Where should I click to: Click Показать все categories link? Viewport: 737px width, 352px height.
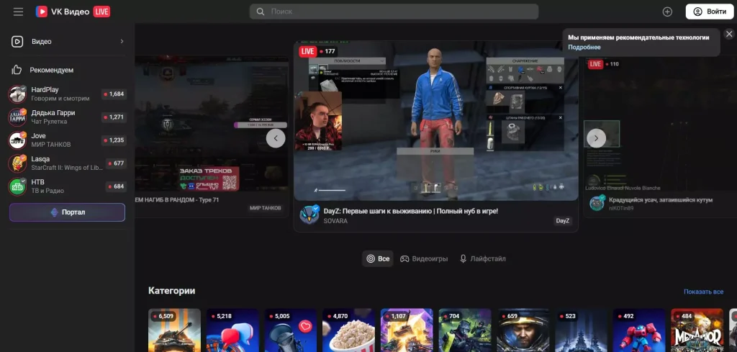coord(703,292)
